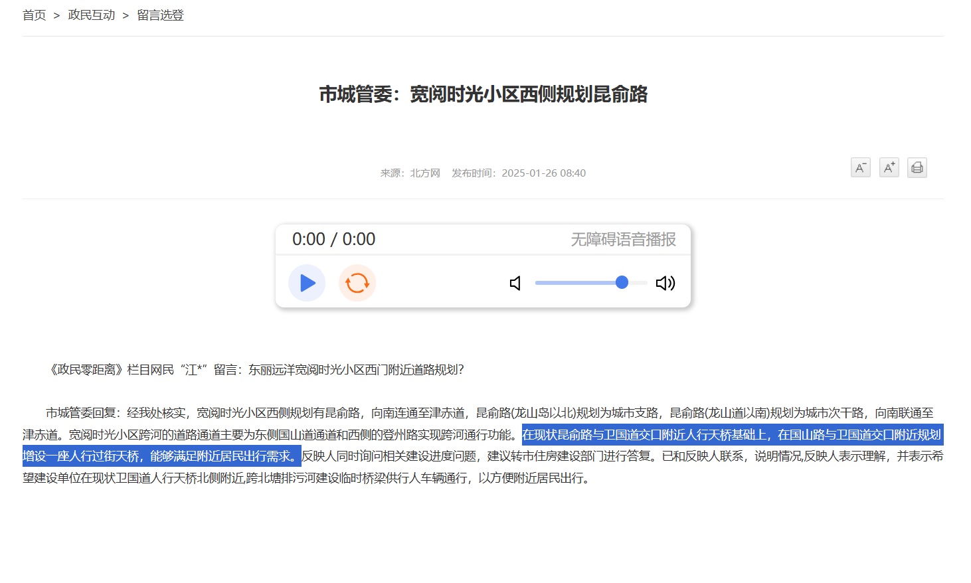Click the loud speaker icon for maximum volume
This screenshot has height=583, width=971.
[665, 284]
